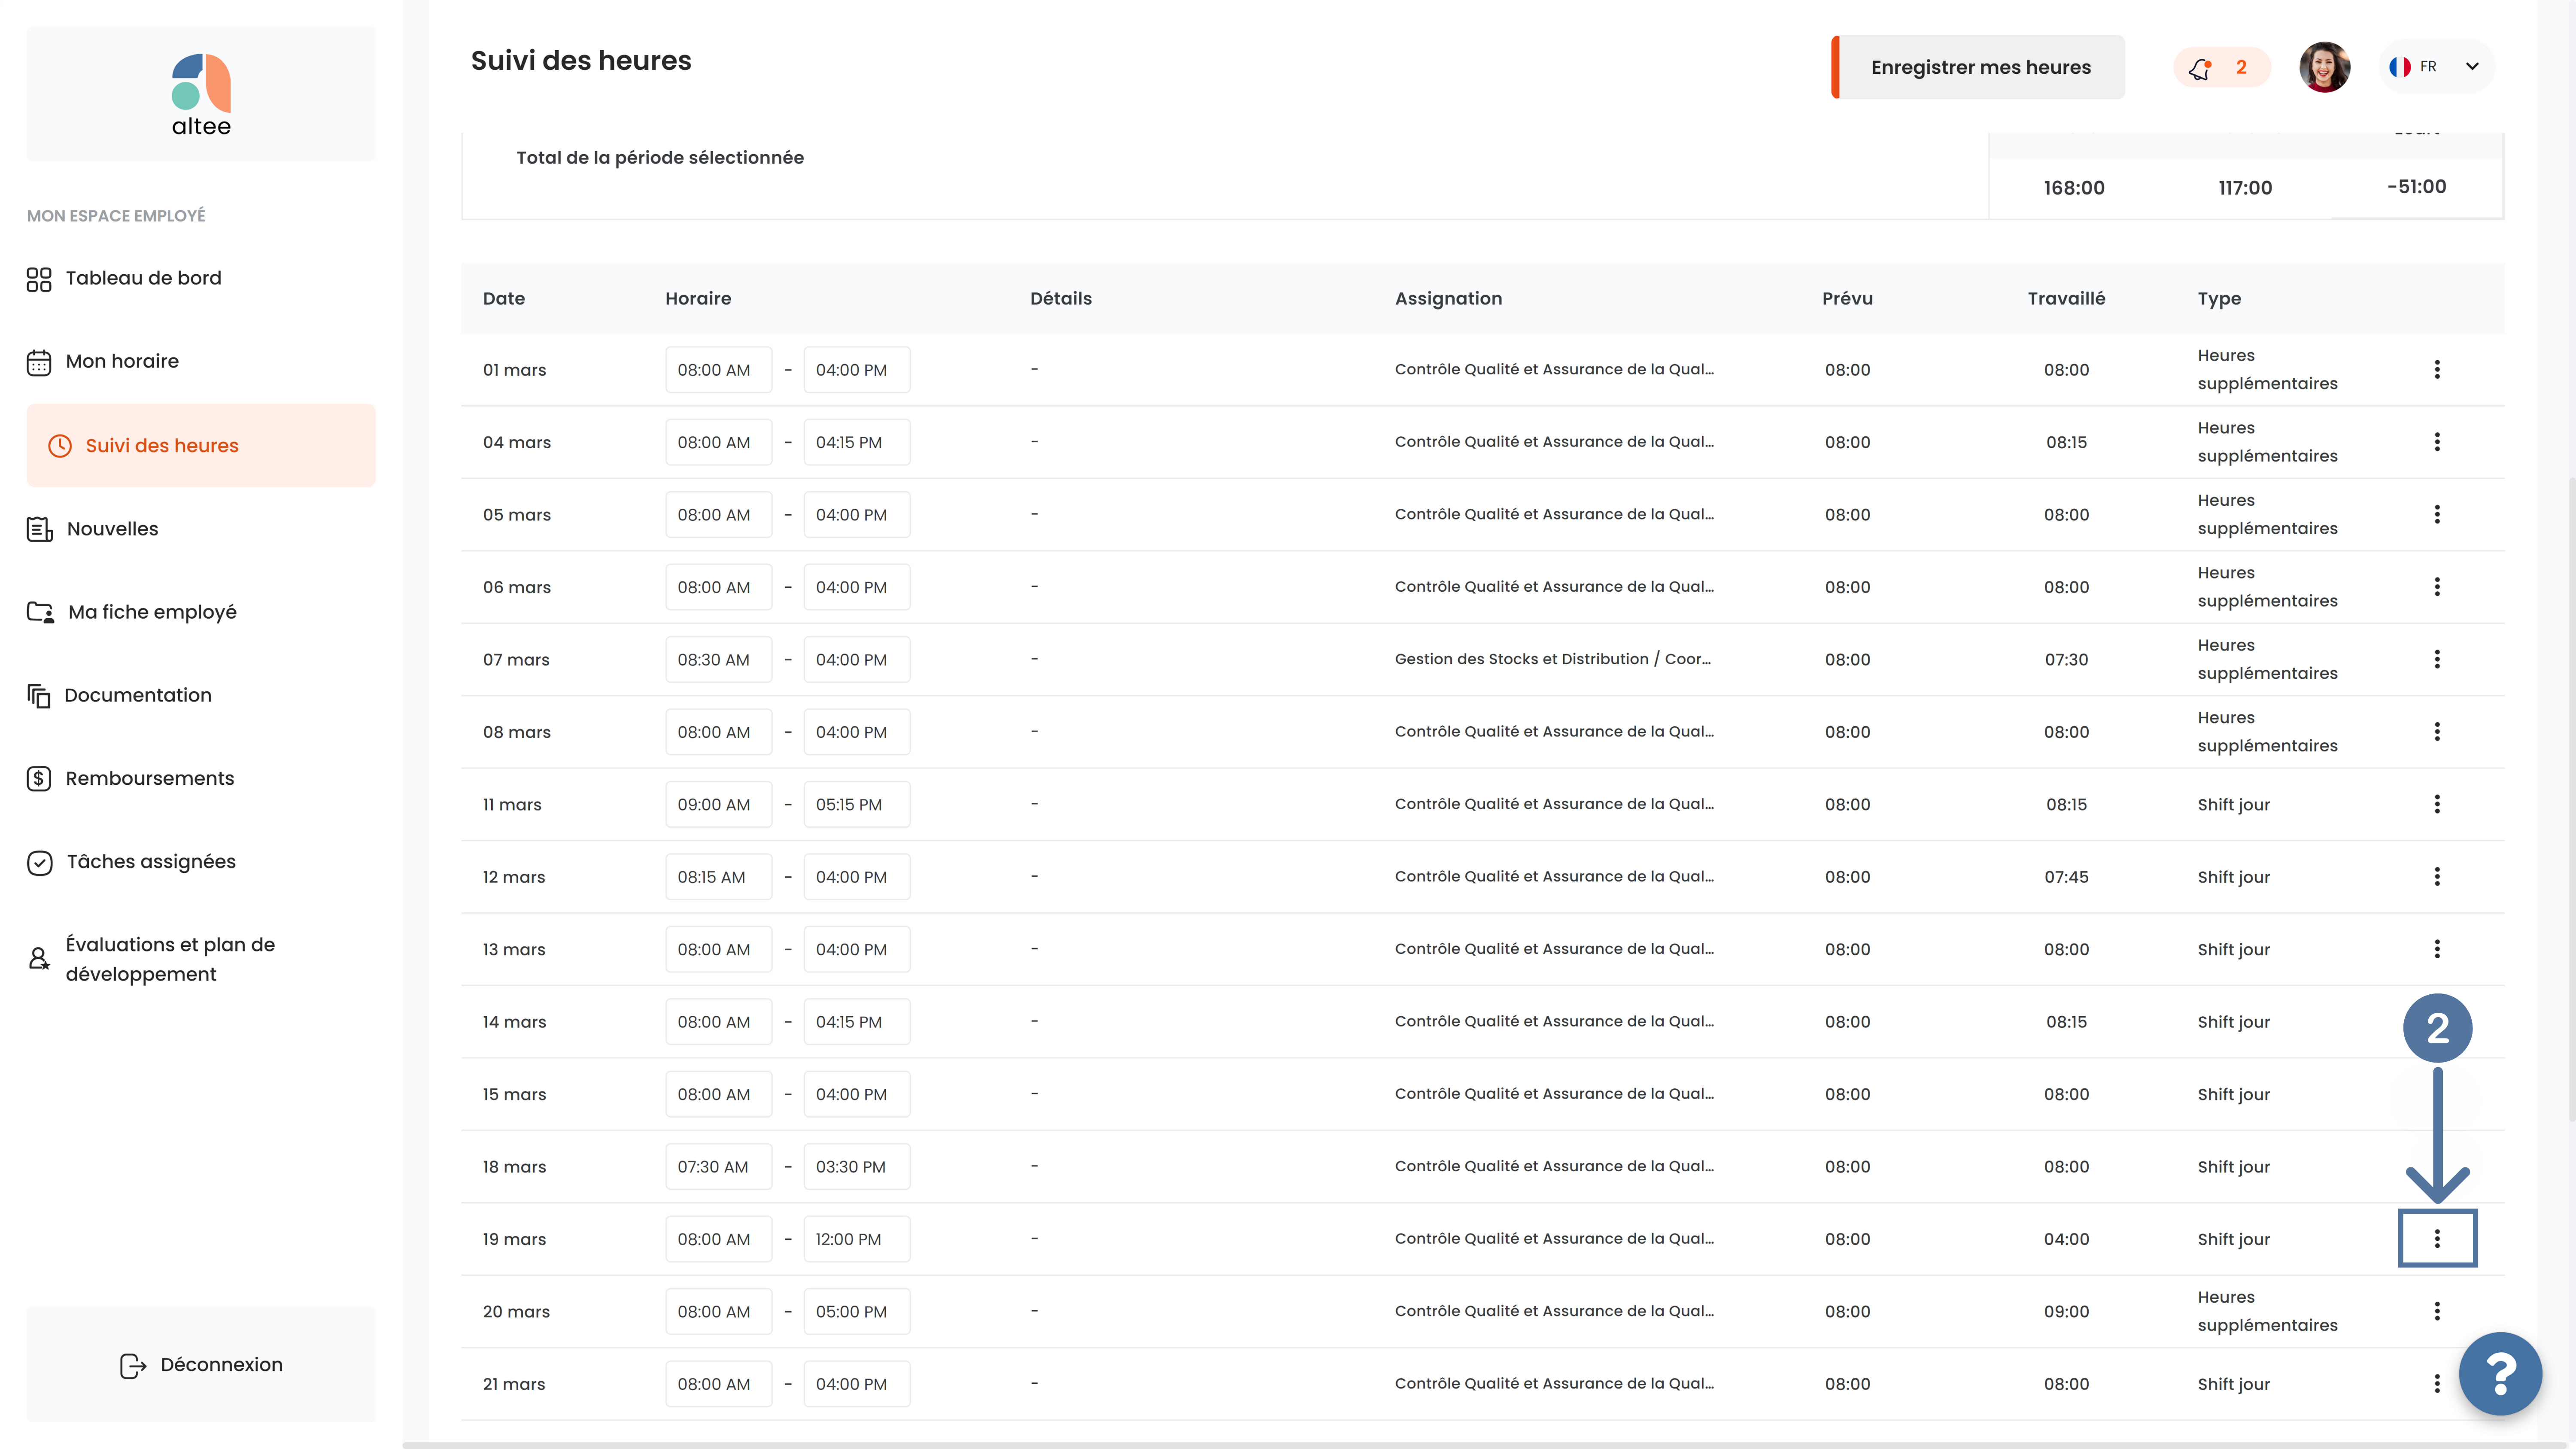Click the Date column header

pyautogui.click(x=504, y=299)
